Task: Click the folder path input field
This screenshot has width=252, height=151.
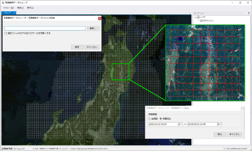Action: 45,28
